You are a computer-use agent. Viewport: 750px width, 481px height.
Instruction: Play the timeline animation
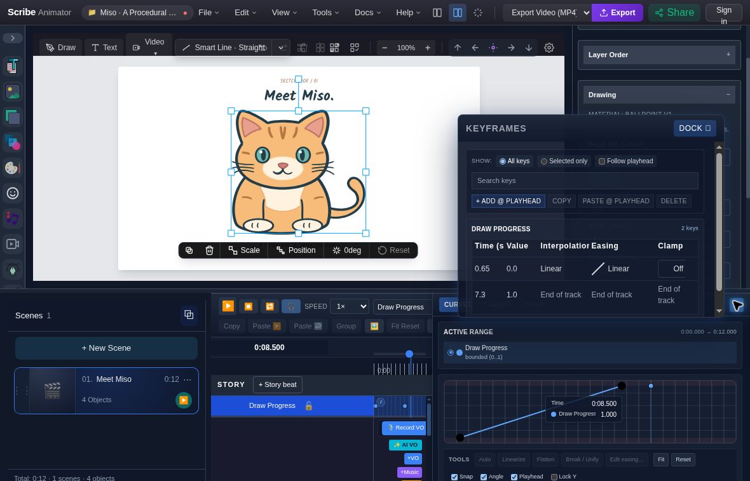click(228, 306)
